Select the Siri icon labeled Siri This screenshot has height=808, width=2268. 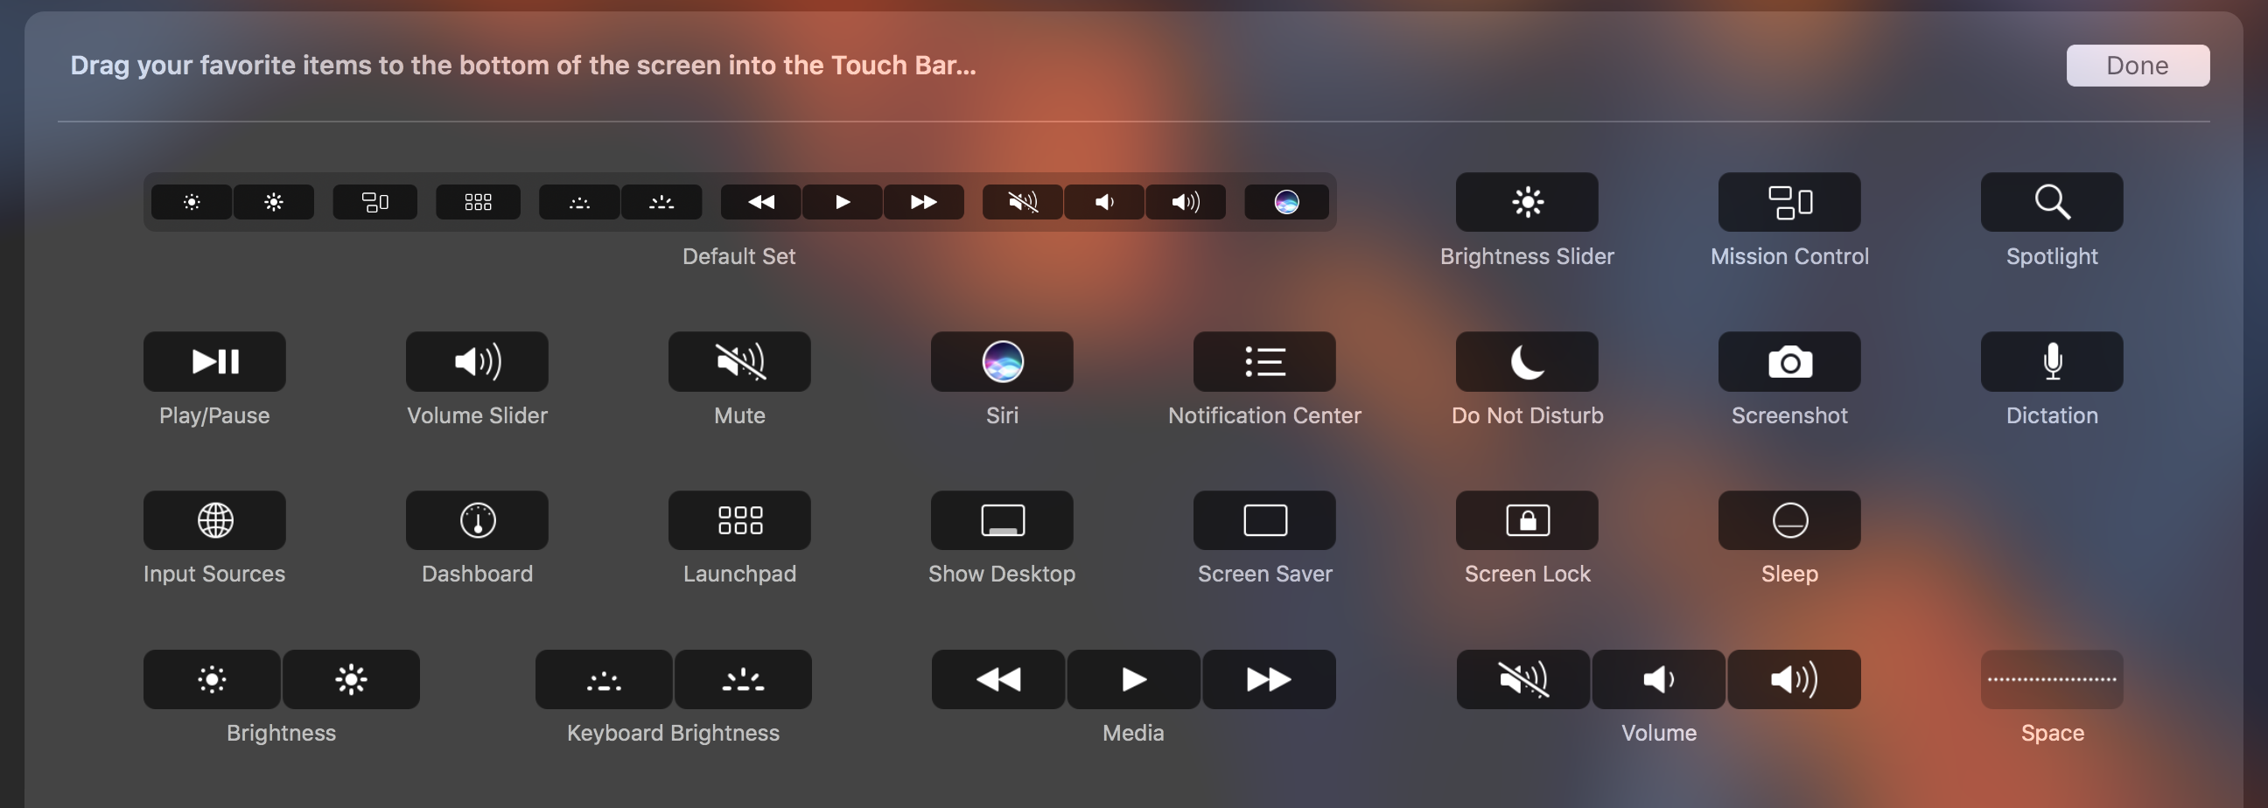[1002, 361]
